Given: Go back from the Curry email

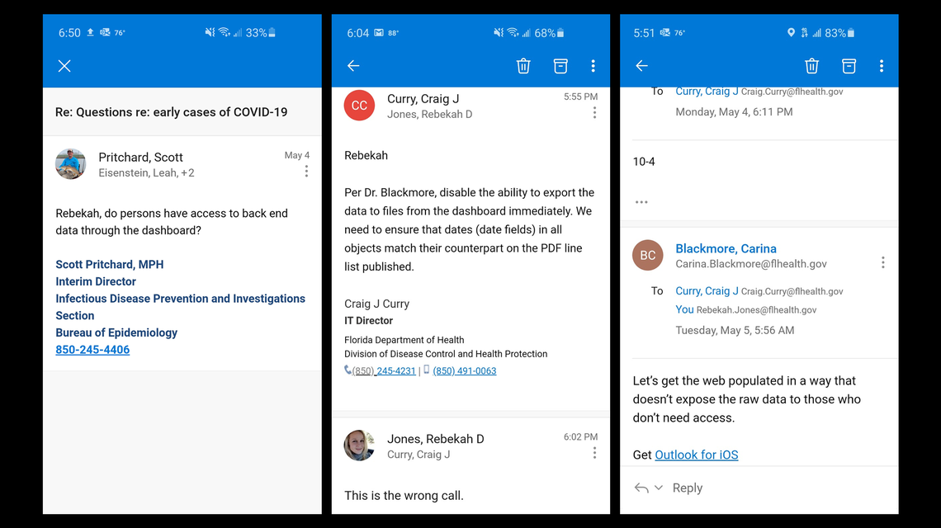Looking at the screenshot, I should click(353, 65).
